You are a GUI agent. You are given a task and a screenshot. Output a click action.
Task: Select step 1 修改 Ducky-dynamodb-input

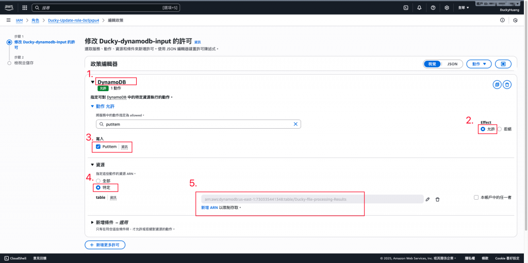point(44,45)
